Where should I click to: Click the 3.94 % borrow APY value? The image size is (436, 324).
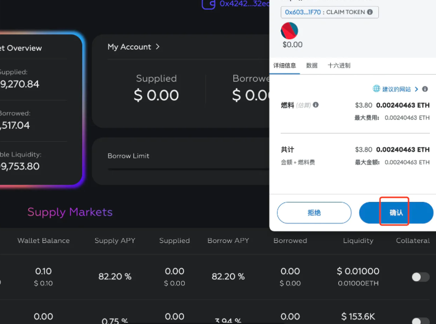(228, 321)
